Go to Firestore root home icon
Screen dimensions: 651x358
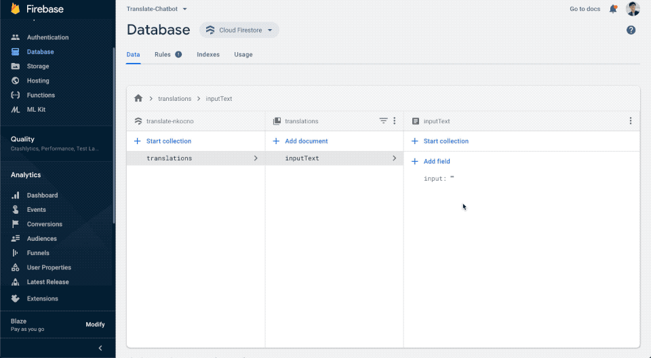click(138, 98)
